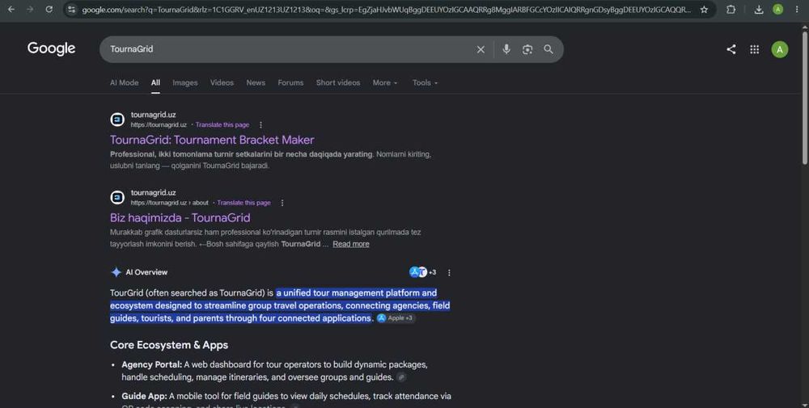Click the first result's Uzbek description snippet
Image resolution: width=809 pixels, height=408 pixels.
coord(270,160)
